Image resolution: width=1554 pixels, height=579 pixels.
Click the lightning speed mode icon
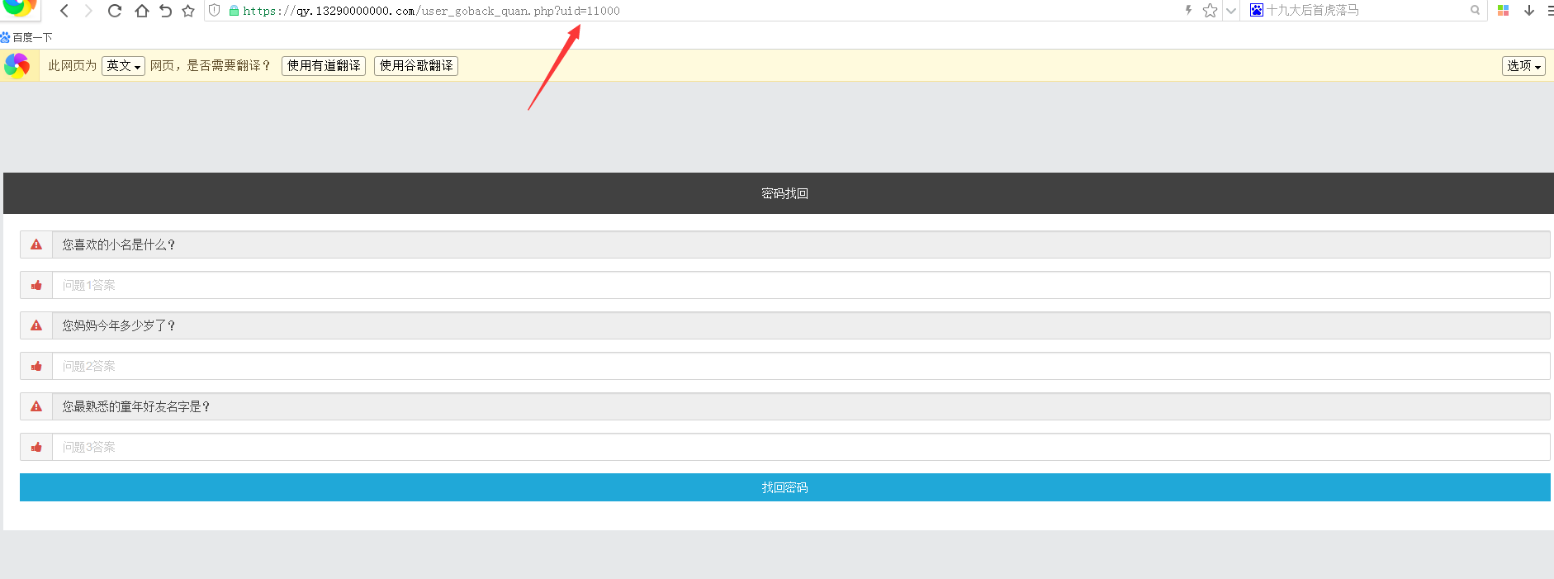point(1188,11)
